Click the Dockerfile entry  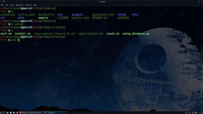(x=46, y=15)
